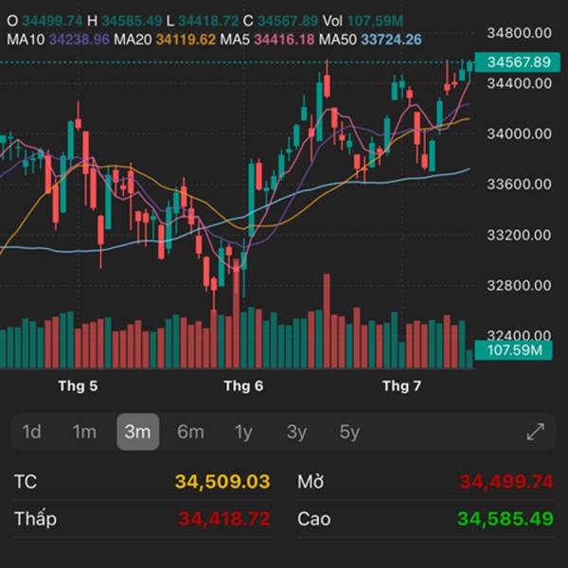Click the MA5 value 34416.18
Image resolution: width=568 pixels, height=568 pixels.
284,40
